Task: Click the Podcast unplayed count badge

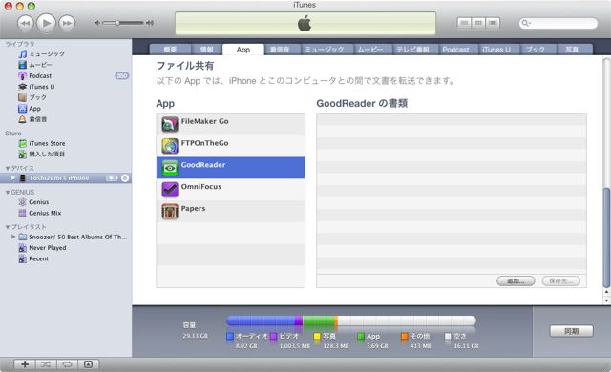Action: tap(122, 76)
